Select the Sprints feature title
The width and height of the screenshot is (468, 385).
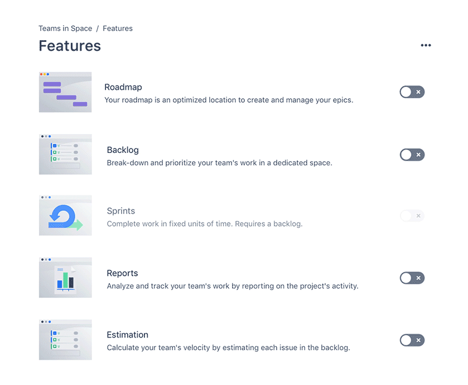tap(121, 211)
